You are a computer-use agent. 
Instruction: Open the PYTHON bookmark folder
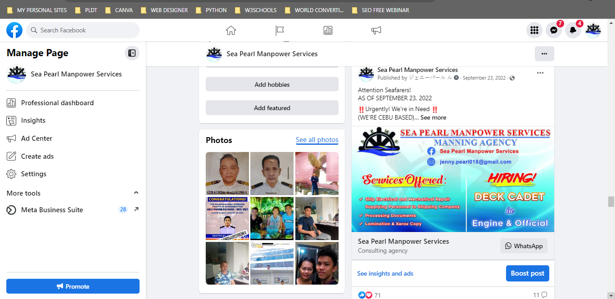pyautogui.click(x=211, y=10)
